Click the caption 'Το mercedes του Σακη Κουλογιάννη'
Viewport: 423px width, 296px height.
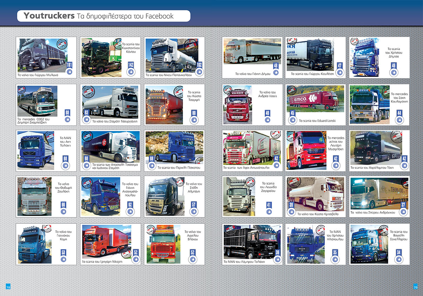point(399,98)
